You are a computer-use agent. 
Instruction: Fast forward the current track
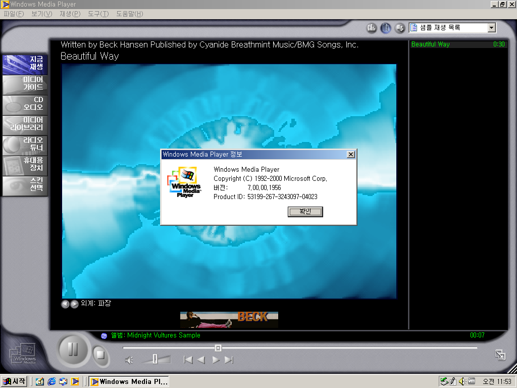216,360
